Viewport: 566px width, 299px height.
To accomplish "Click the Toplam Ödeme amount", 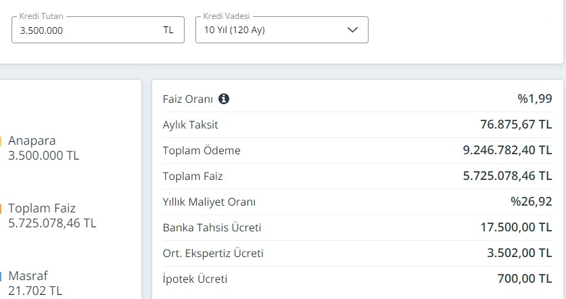I will click(506, 150).
